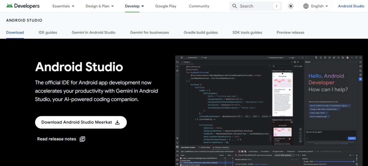Image resolution: width=368 pixels, height=166 pixels.
Task: Switch to the IDE guides tab
Action: pos(48,32)
